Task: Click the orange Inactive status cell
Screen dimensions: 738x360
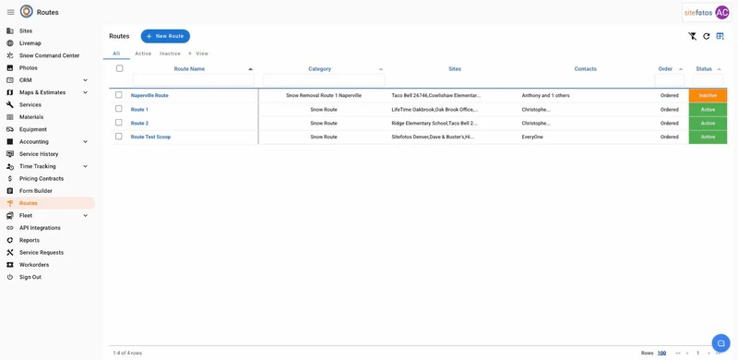Action: 708,95
